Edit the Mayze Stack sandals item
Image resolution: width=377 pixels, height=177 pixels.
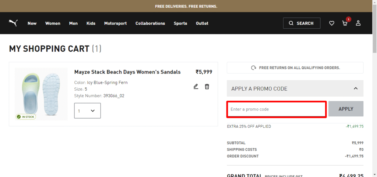pos(196,87)
